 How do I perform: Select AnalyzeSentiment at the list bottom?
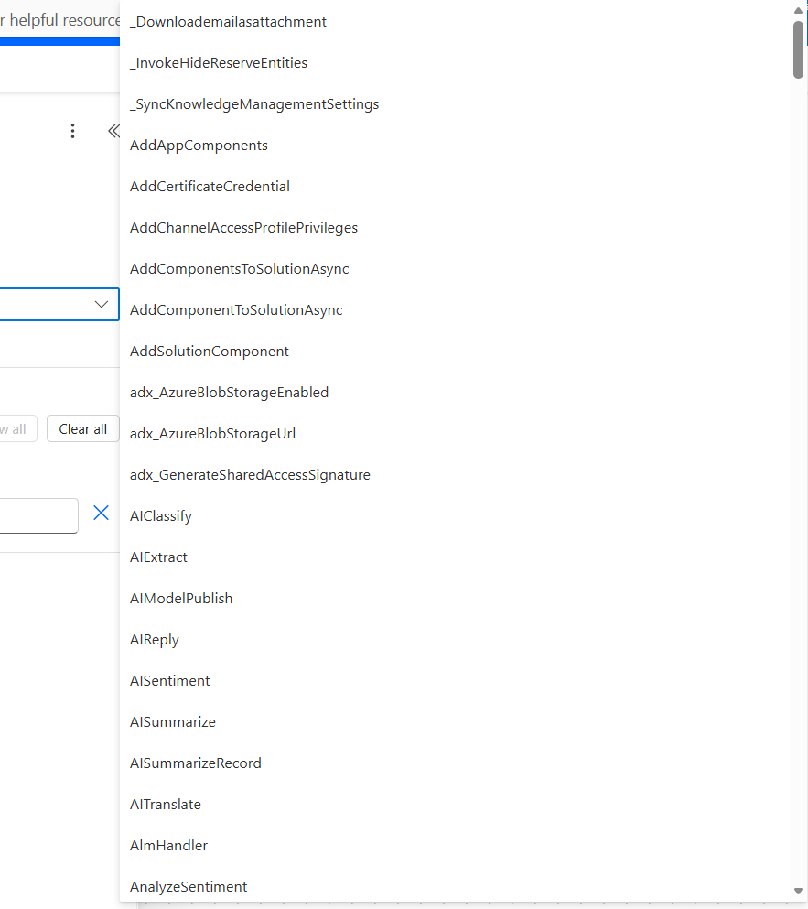click(x=189, y=887)
